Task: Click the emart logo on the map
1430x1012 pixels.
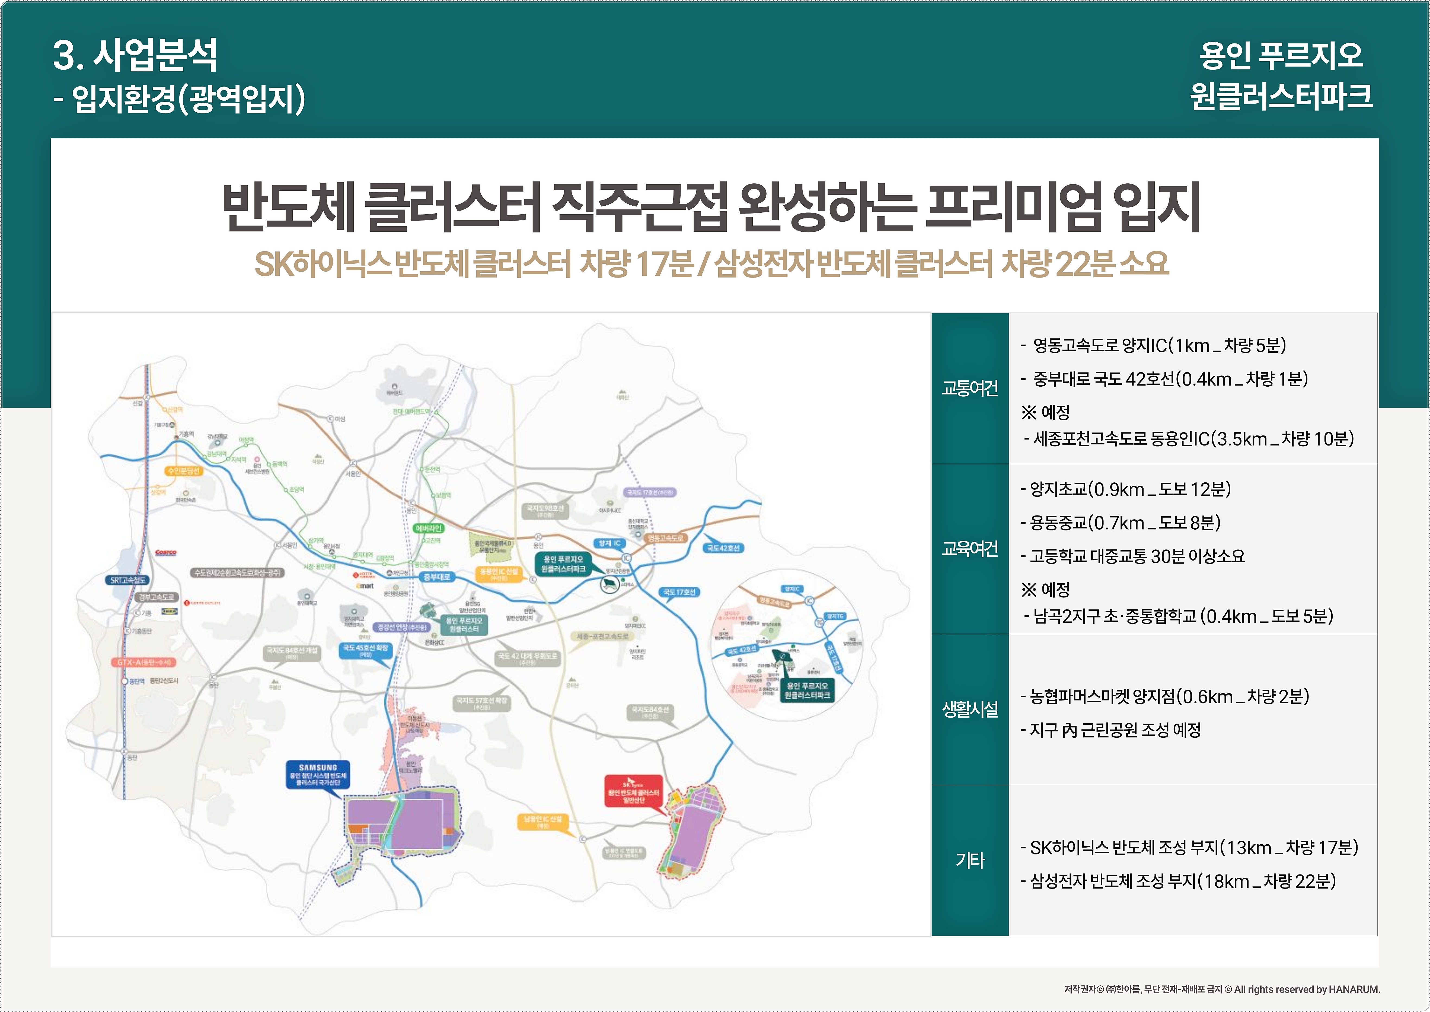Action: 365,586
